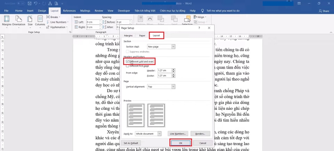
Task: Open the Selection Pane
Action: [x=187, y=21]
